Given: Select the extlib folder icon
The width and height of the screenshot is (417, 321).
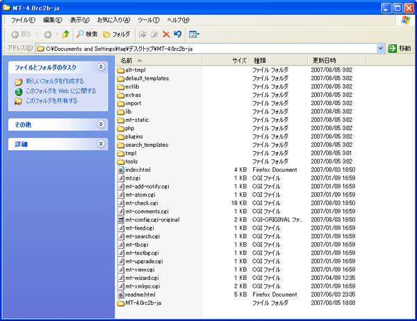Looking at the screenshot, I should [121, 87].
